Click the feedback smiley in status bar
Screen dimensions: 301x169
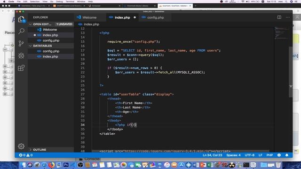coord(279,155)
